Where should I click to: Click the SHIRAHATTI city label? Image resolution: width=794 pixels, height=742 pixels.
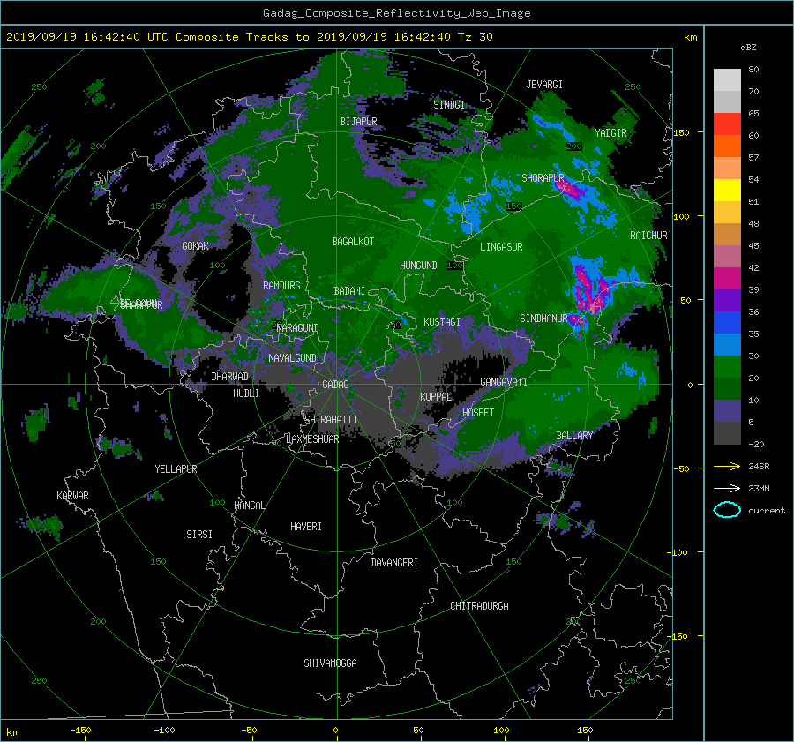click(331, 420)
